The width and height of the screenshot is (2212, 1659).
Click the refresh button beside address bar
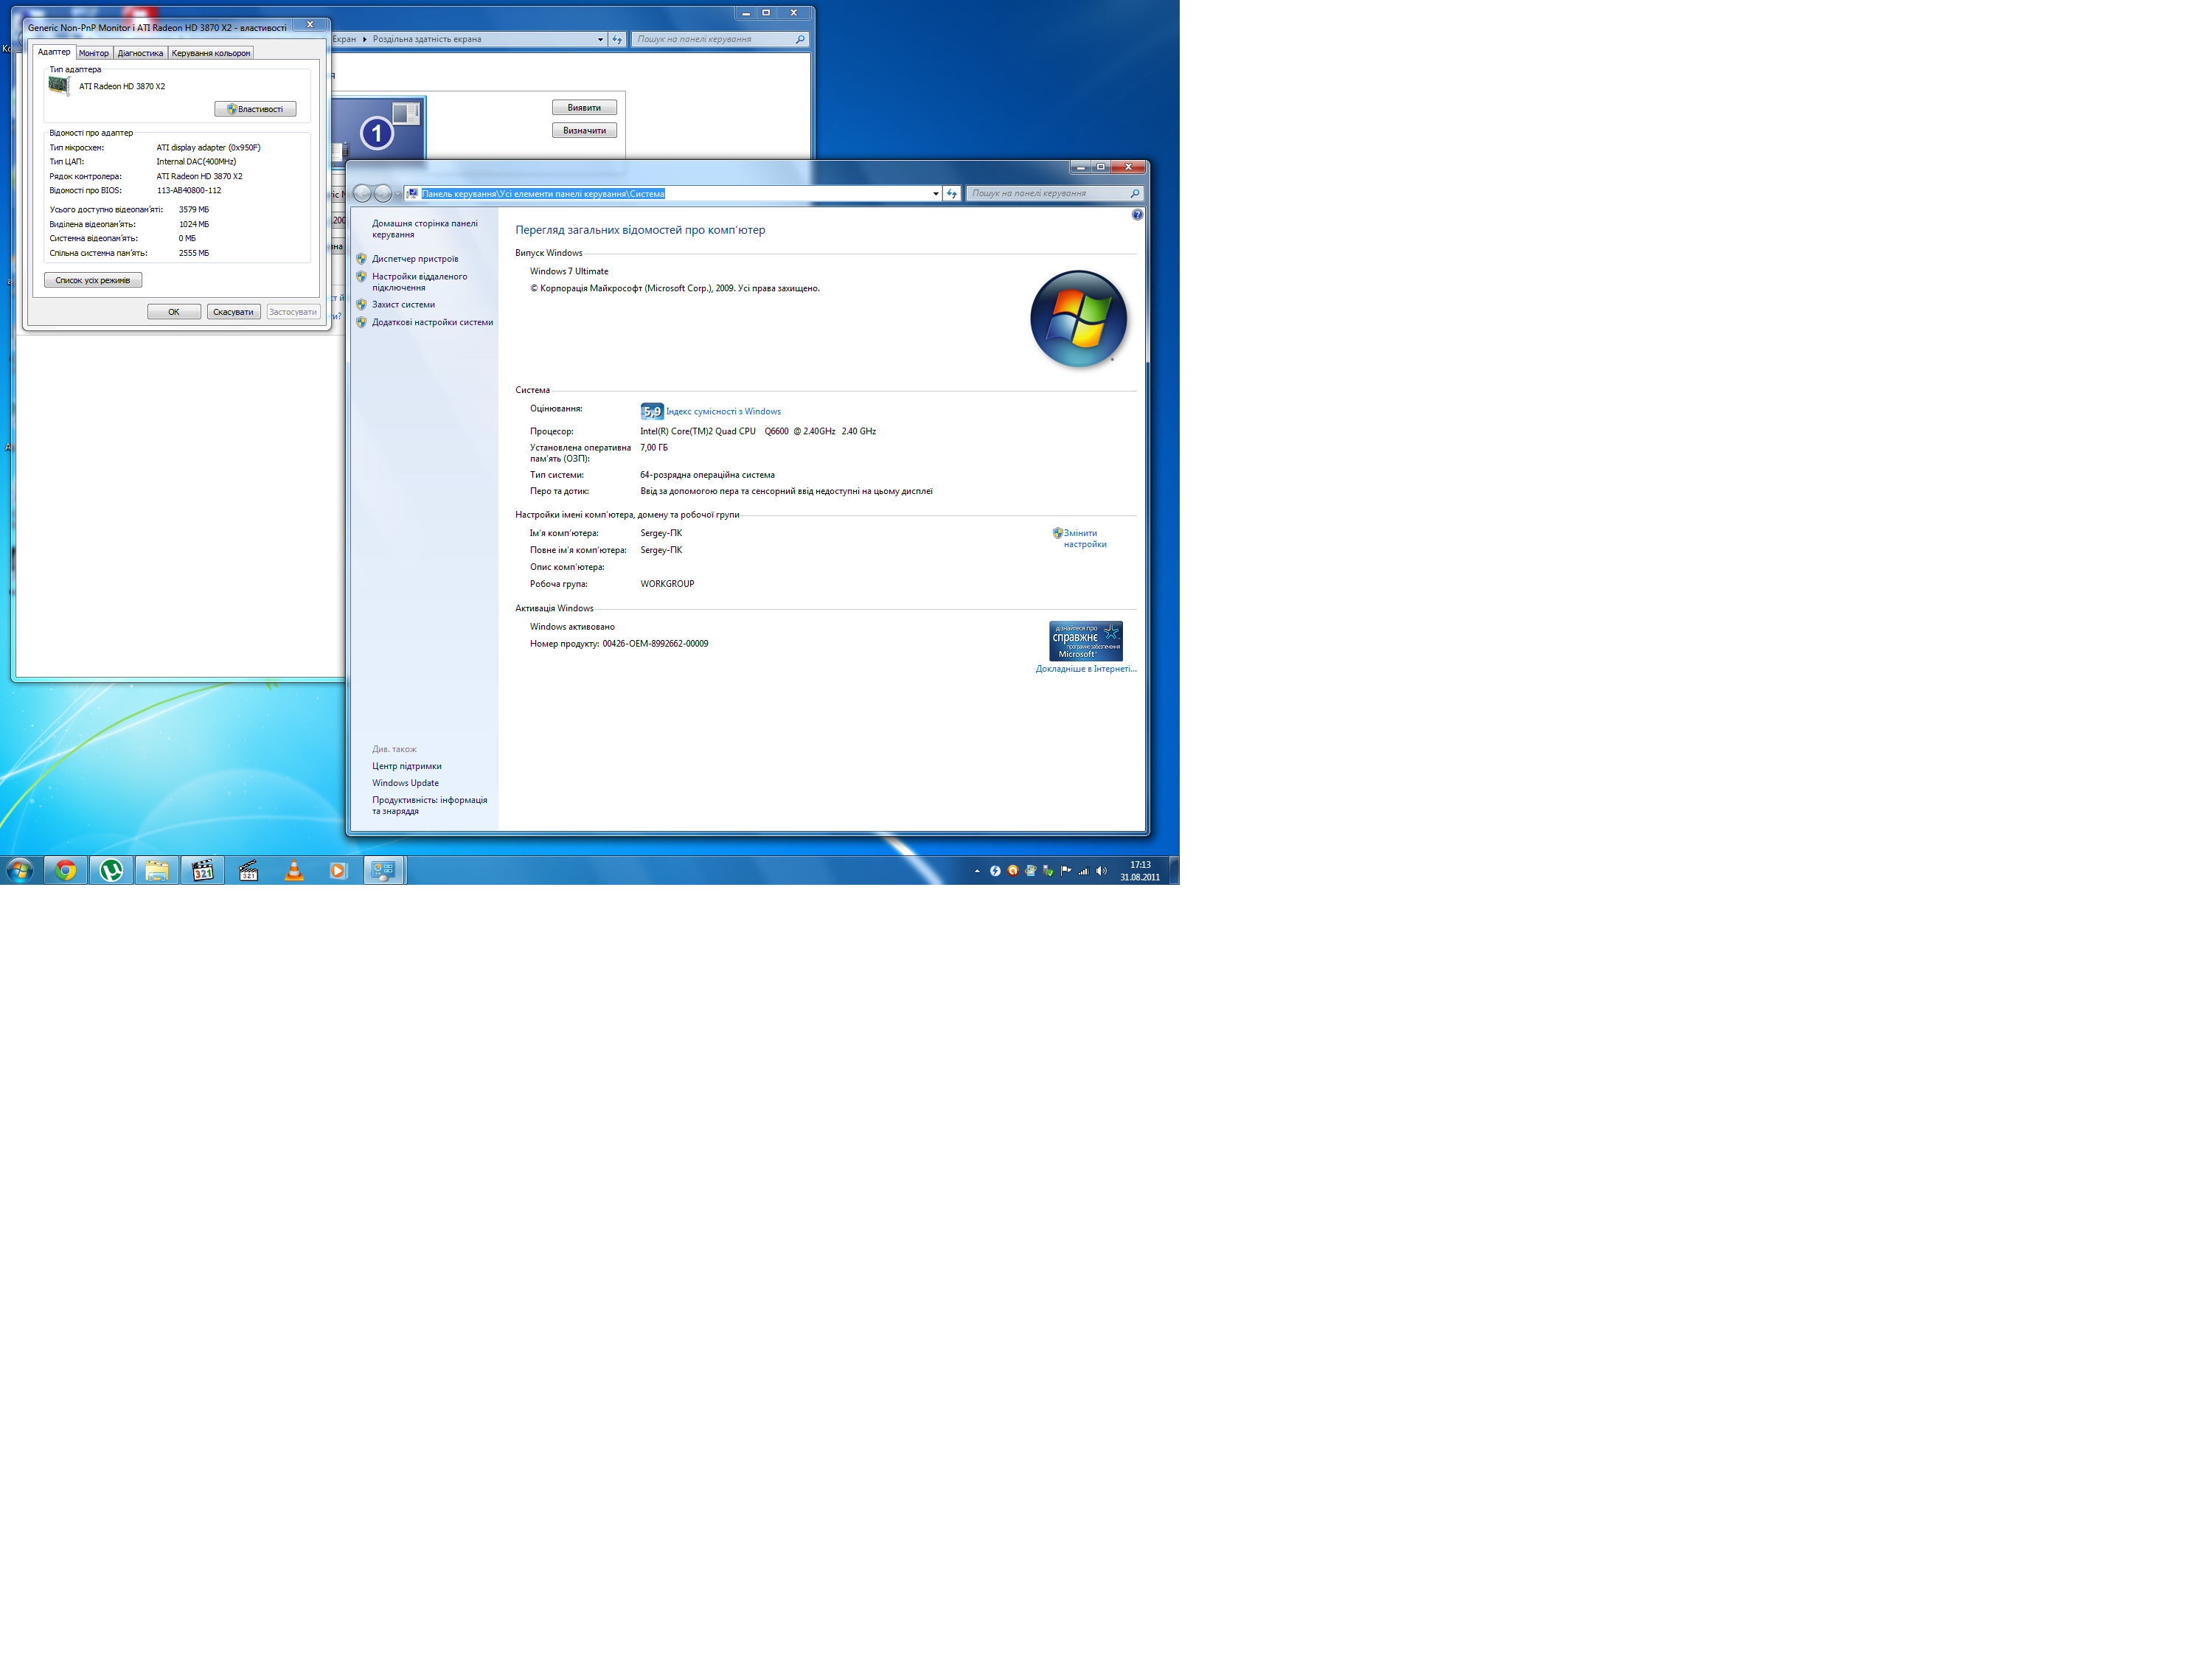(x=952, y=194)
